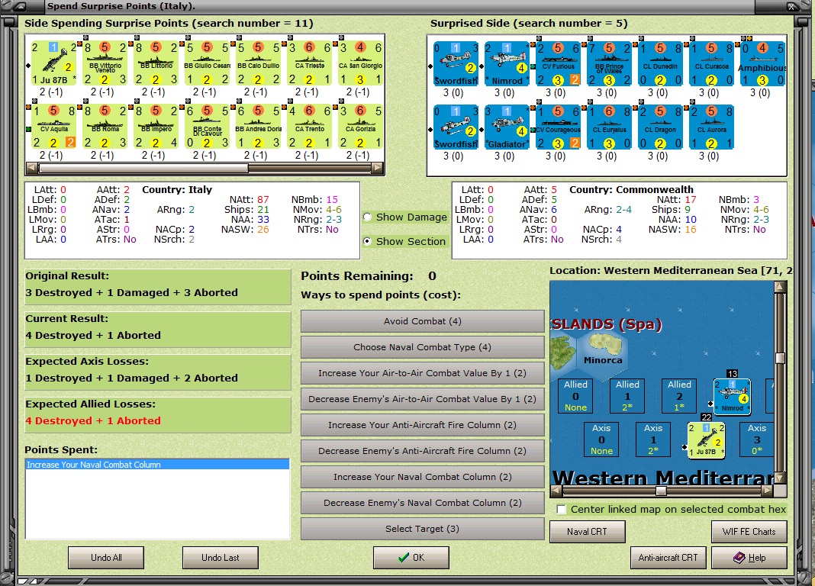Click Increase Your Air-to-Air Combat Value By 1

(x=423, y=373)
